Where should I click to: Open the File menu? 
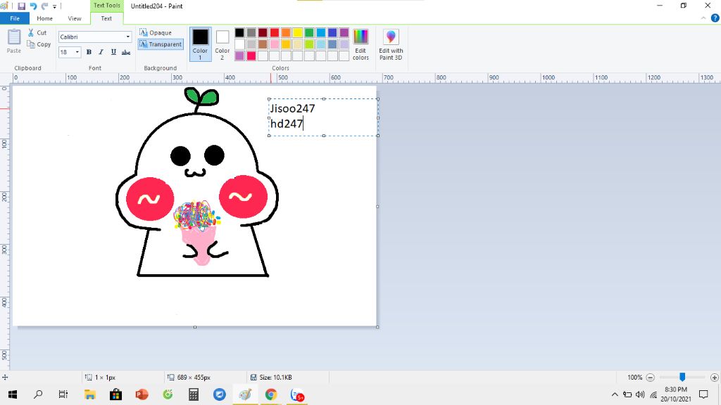click(x=14, y=18)
